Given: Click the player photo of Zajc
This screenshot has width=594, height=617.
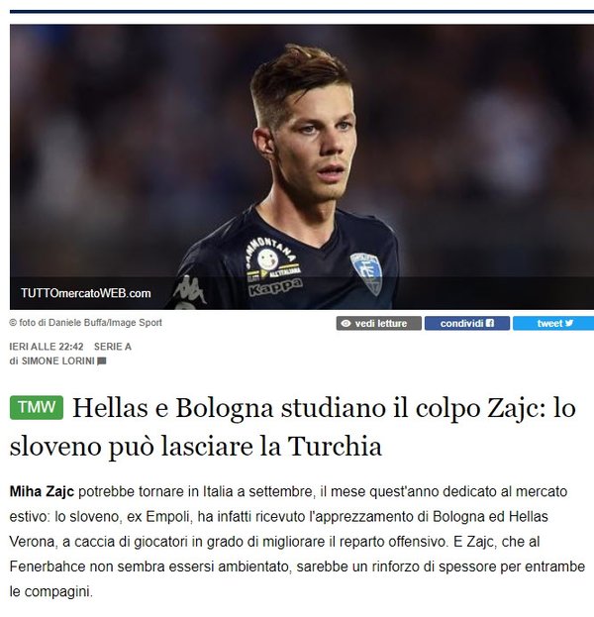Looking at the screenshot, I should tap(302, 166).
